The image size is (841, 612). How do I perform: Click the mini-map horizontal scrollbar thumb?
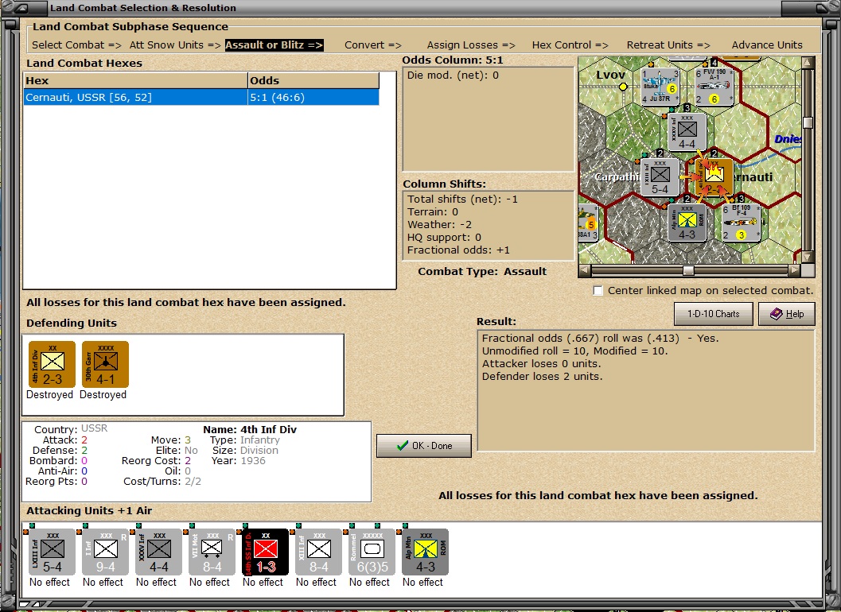pos(688,270)
